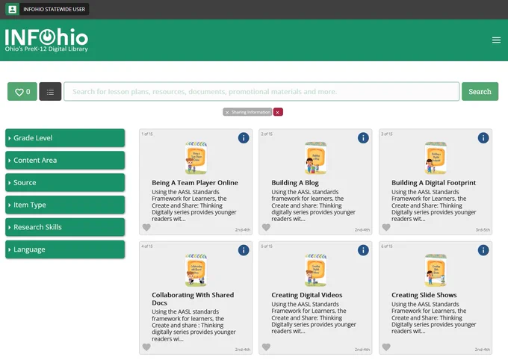Expand the Language filter

click(x=65, y=249)
